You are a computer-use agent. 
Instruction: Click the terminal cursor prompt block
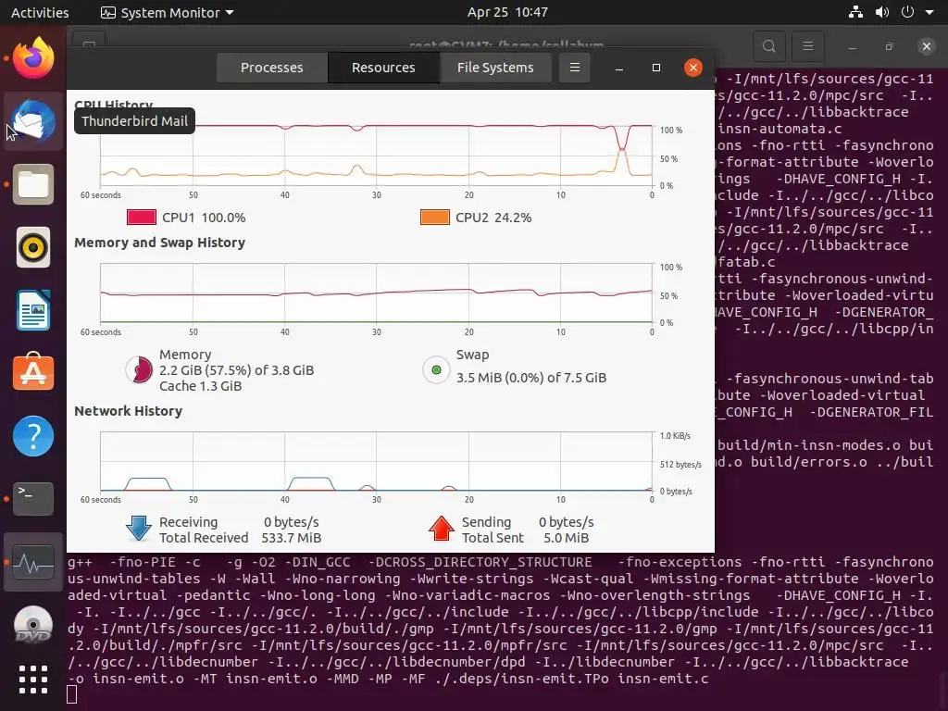(71, 694)
